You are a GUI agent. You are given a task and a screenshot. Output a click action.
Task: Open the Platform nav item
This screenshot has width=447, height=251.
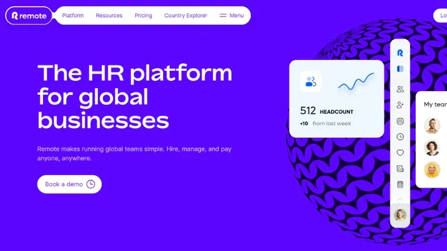[73, 16]
